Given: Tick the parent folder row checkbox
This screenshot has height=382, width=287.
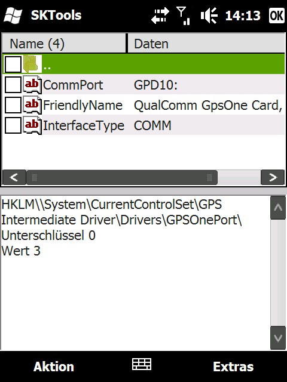Looking at the screenshot, I should 13,64.
